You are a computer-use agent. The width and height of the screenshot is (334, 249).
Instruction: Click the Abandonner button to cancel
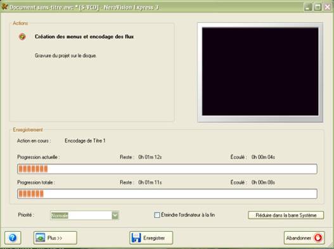(x=304, y=238)
